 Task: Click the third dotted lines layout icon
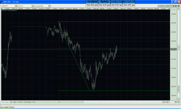[171, 6]
